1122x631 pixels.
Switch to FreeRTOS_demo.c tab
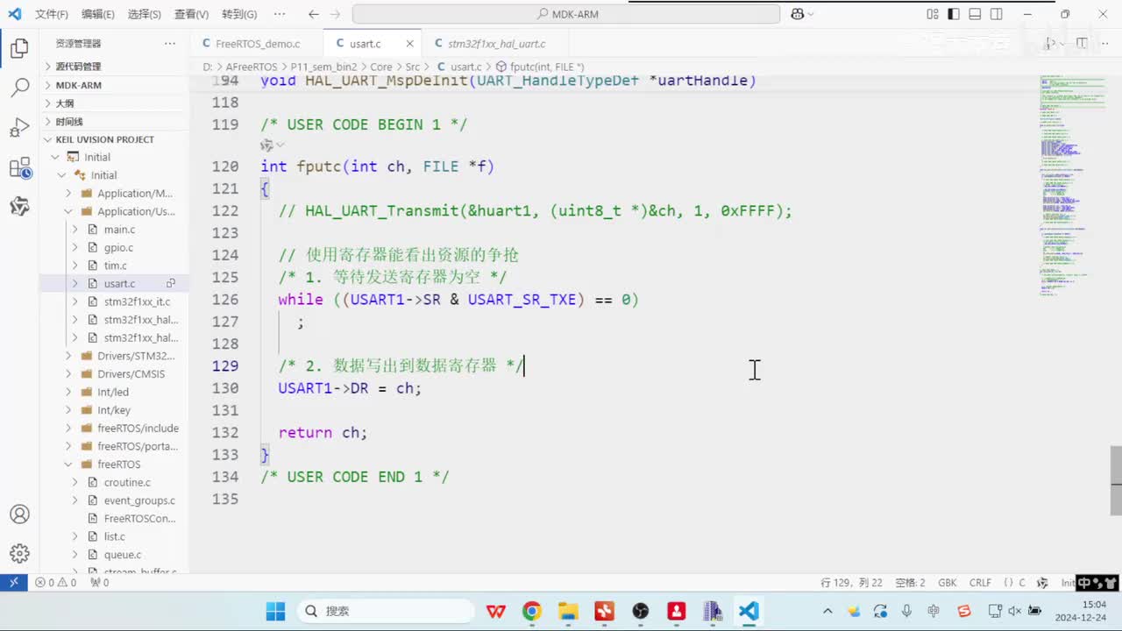[258, 43]
